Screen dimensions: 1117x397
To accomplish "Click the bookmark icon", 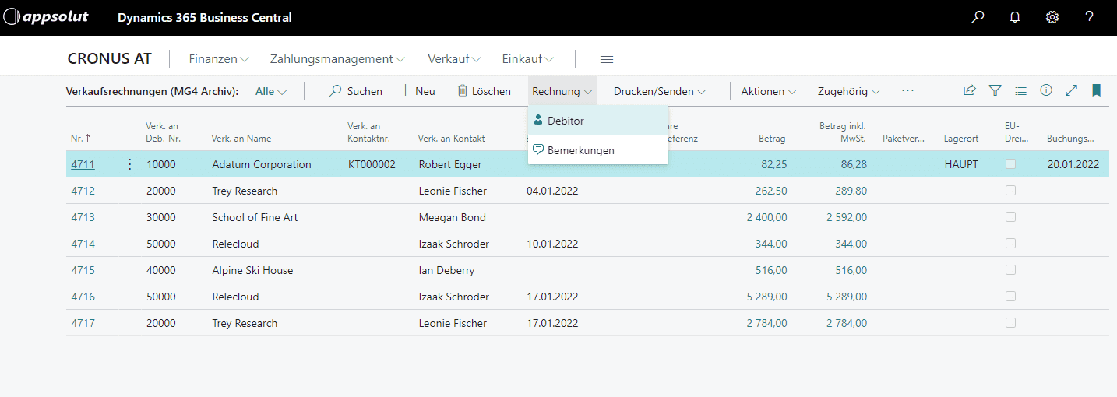I will pos(1097,90).
